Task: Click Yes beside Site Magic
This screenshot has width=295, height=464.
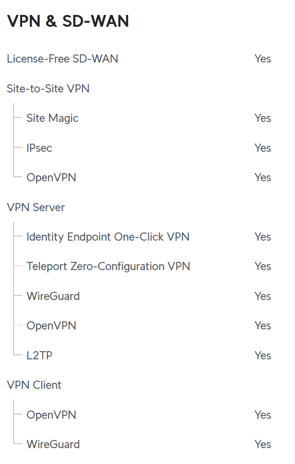Action: tap(263, 118)
